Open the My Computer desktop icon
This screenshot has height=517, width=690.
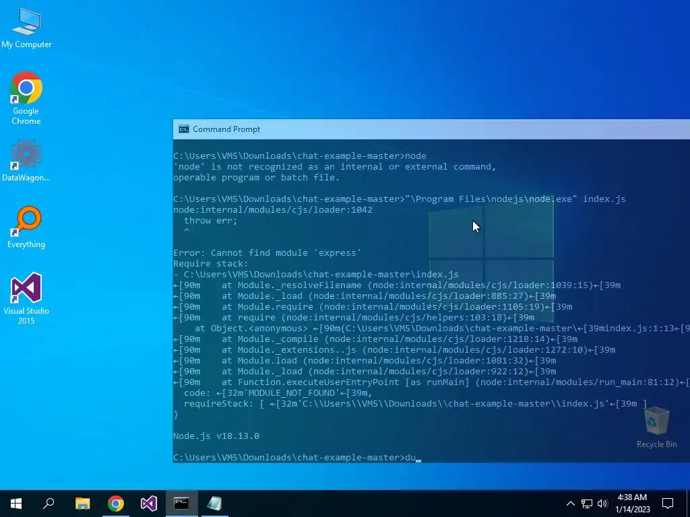coord(26,28)
